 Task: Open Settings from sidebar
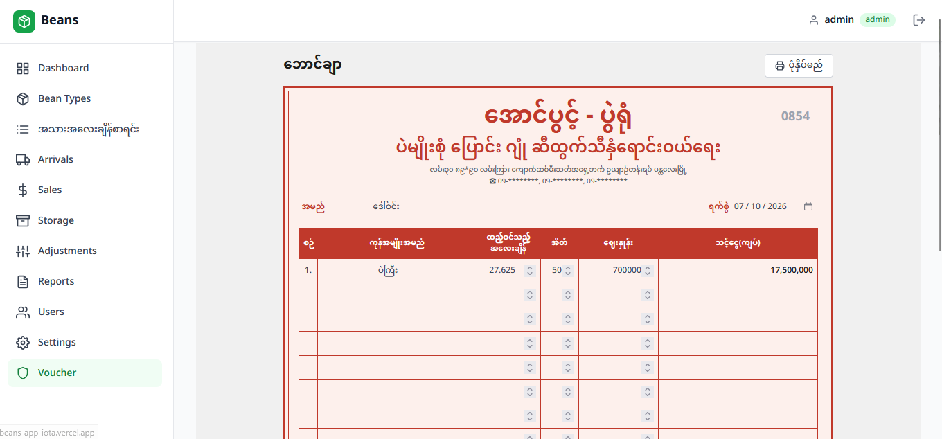click(x=85, y=342)
